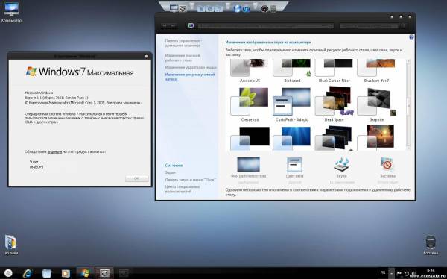Click the globe icon in the top dock

coord(237,8)
